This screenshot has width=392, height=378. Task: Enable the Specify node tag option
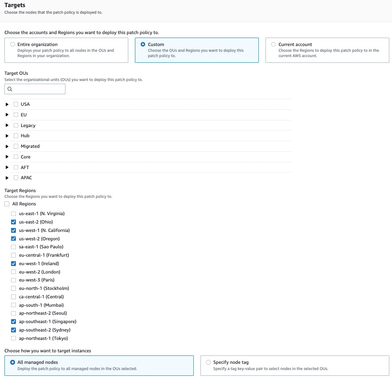[208, 362]
